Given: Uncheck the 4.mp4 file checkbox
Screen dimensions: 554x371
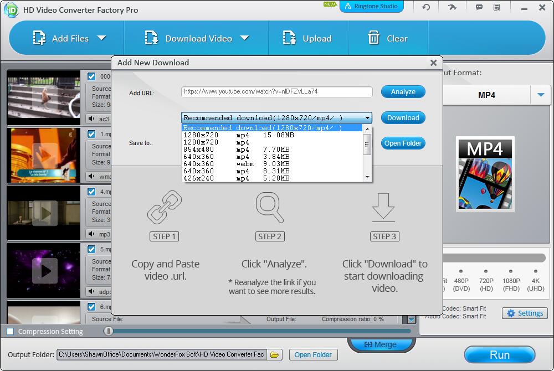Looking at the screenshot, I should pyautogui.click(x=91, y=192).
